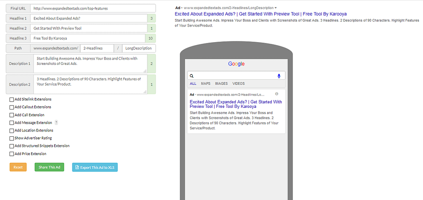Screen dimensions: 423x200
Task: Check Add Message Extension option
Action: [12, 123]
